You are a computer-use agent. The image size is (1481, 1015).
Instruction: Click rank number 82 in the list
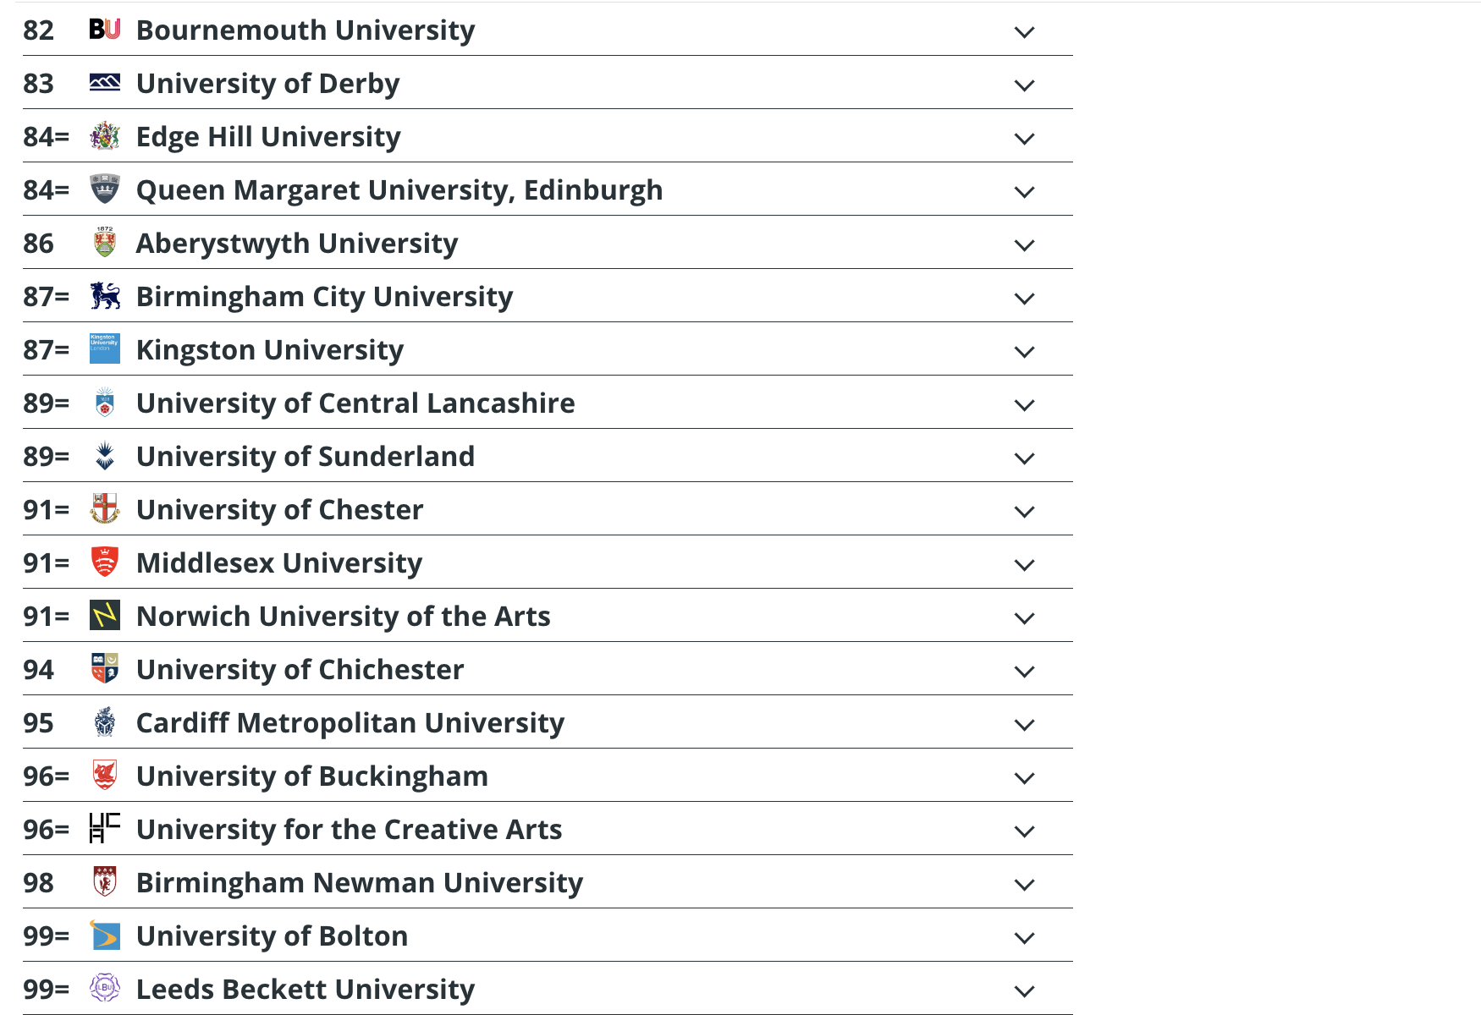click(x=39, y=30)
